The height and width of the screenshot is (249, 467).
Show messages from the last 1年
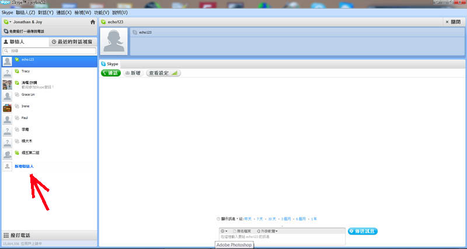314,219
